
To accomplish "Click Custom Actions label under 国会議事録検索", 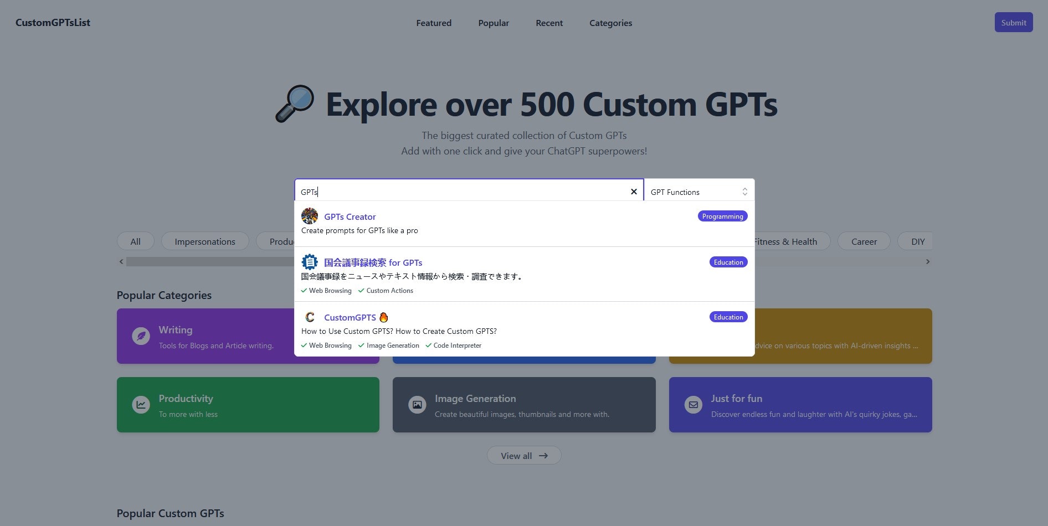I will (389, 291).
